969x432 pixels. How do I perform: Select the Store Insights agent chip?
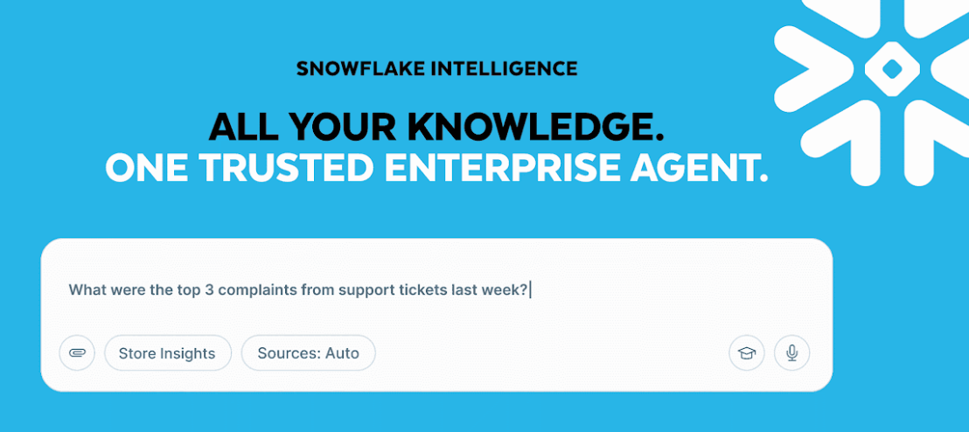pos(167,353)
